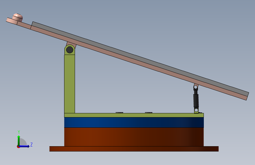Select the brown cylindrical base drum
Screen dimensions: 255x165
coord(134,137)
